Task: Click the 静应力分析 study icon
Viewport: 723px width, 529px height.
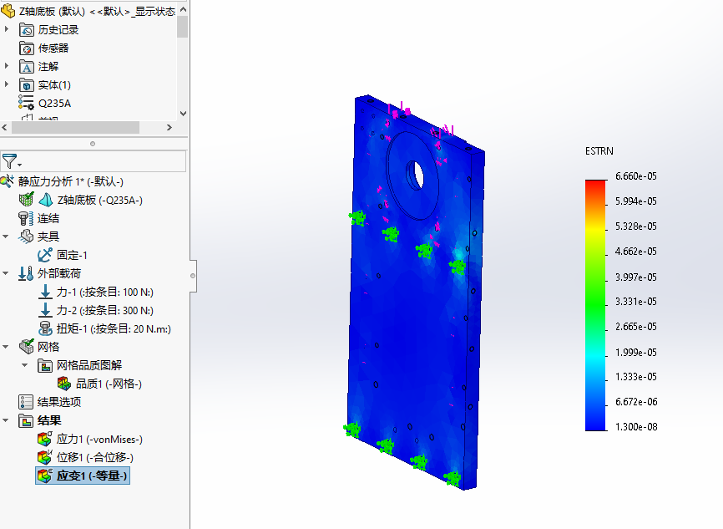Action: pos(8,181)
